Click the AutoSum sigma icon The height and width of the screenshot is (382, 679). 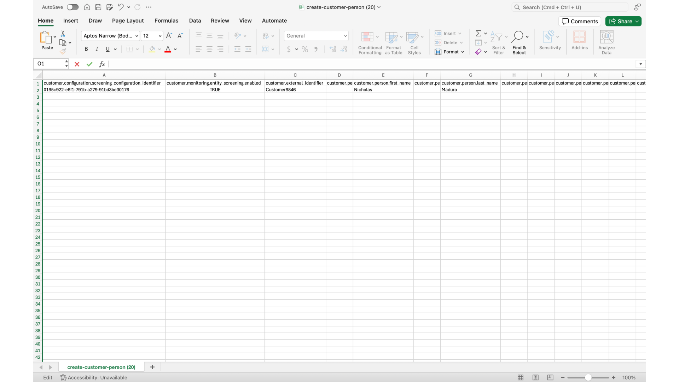pos(478,33)
